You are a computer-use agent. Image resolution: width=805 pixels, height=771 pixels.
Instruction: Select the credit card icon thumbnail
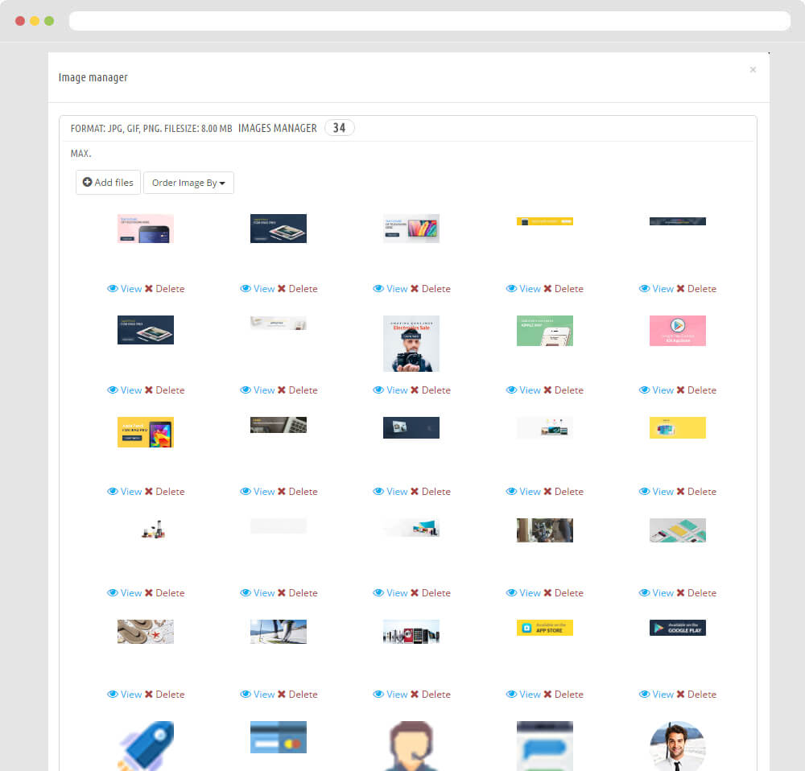click(x=278, y=737)
